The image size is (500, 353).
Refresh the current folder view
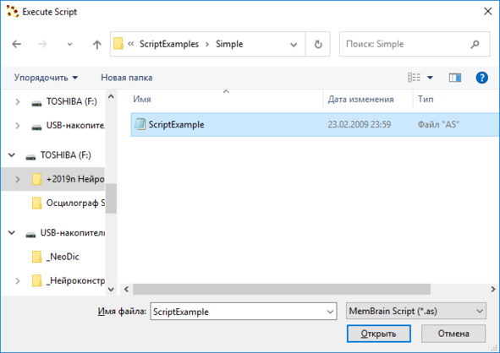(x=318, y=44)
